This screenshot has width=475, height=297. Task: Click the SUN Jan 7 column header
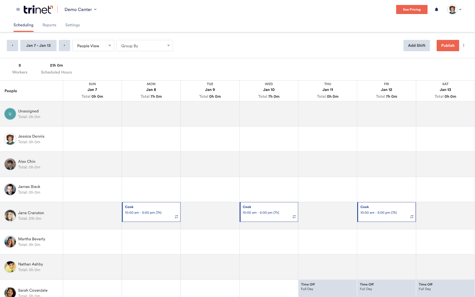tap(92, 91)
